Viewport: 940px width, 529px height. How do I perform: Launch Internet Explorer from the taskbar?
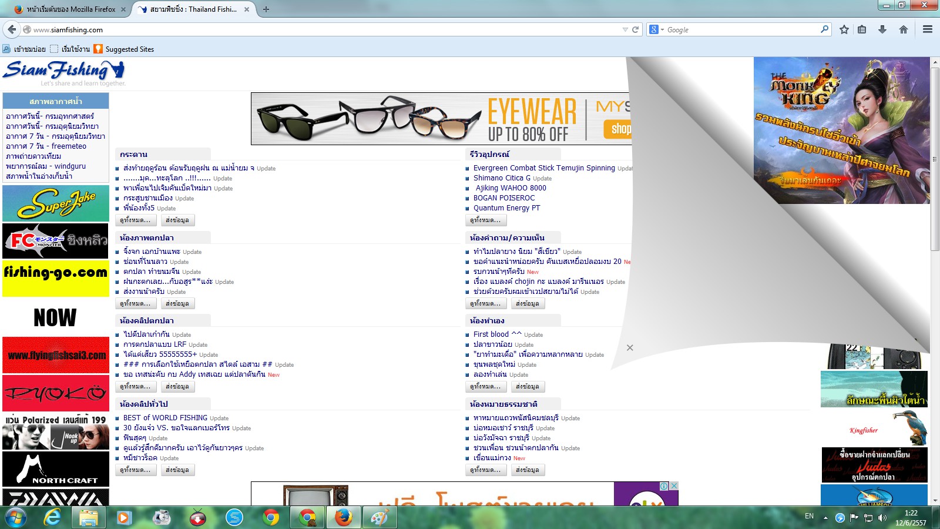tap(53, 517)
